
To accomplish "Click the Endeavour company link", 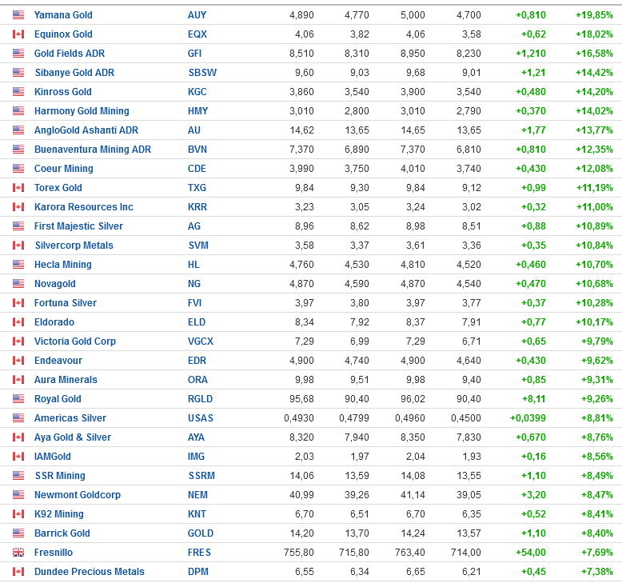I will 58,361.
